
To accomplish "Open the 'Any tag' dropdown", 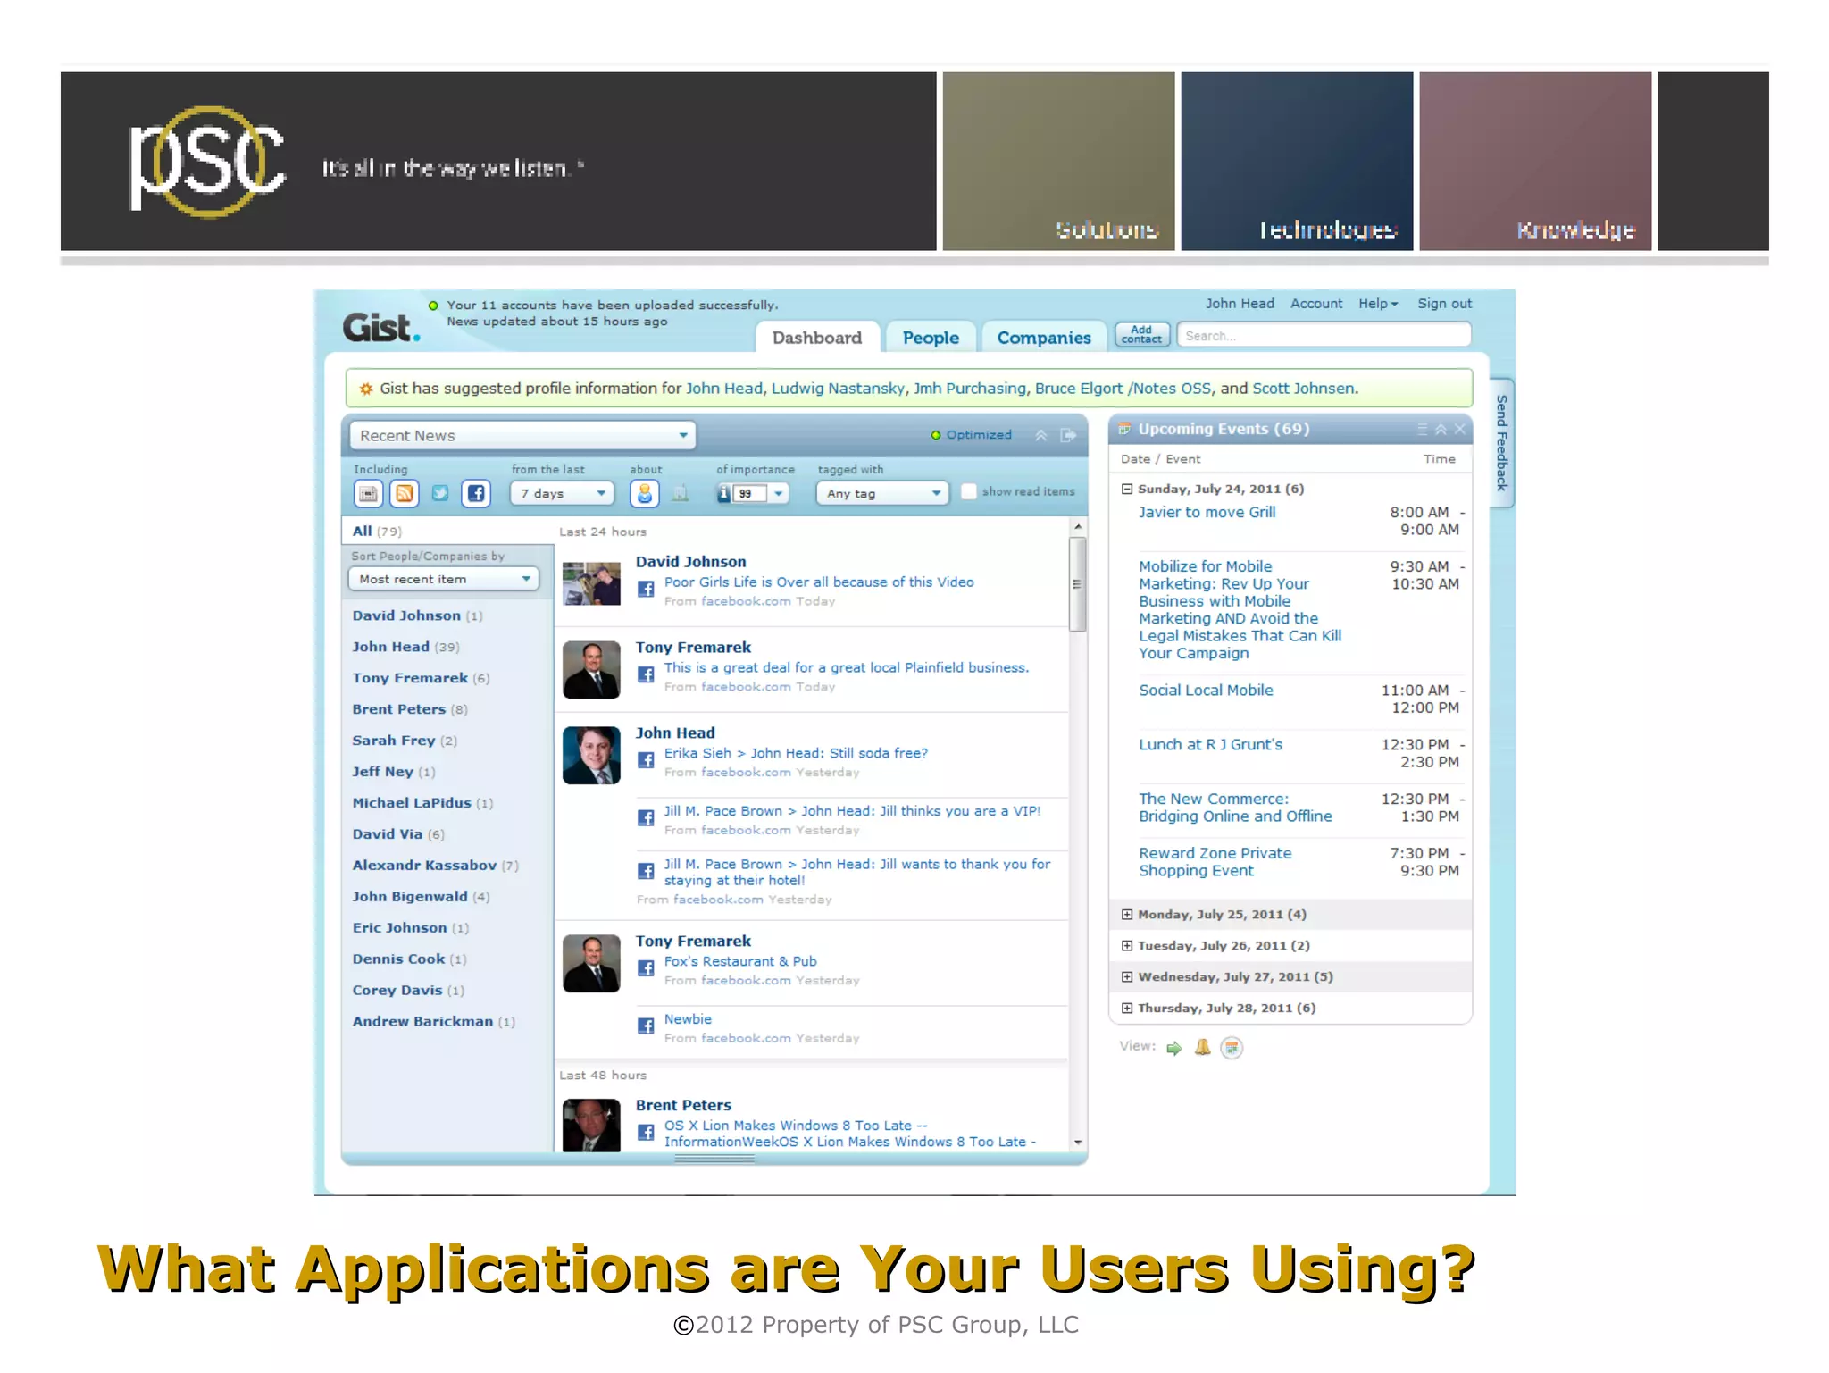I will tap(881, 493).
